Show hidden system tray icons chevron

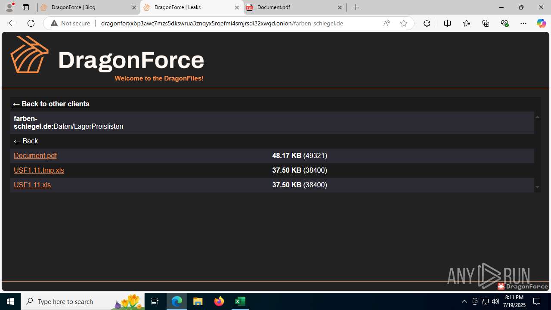pyautogui.click(x=464, y=301)
